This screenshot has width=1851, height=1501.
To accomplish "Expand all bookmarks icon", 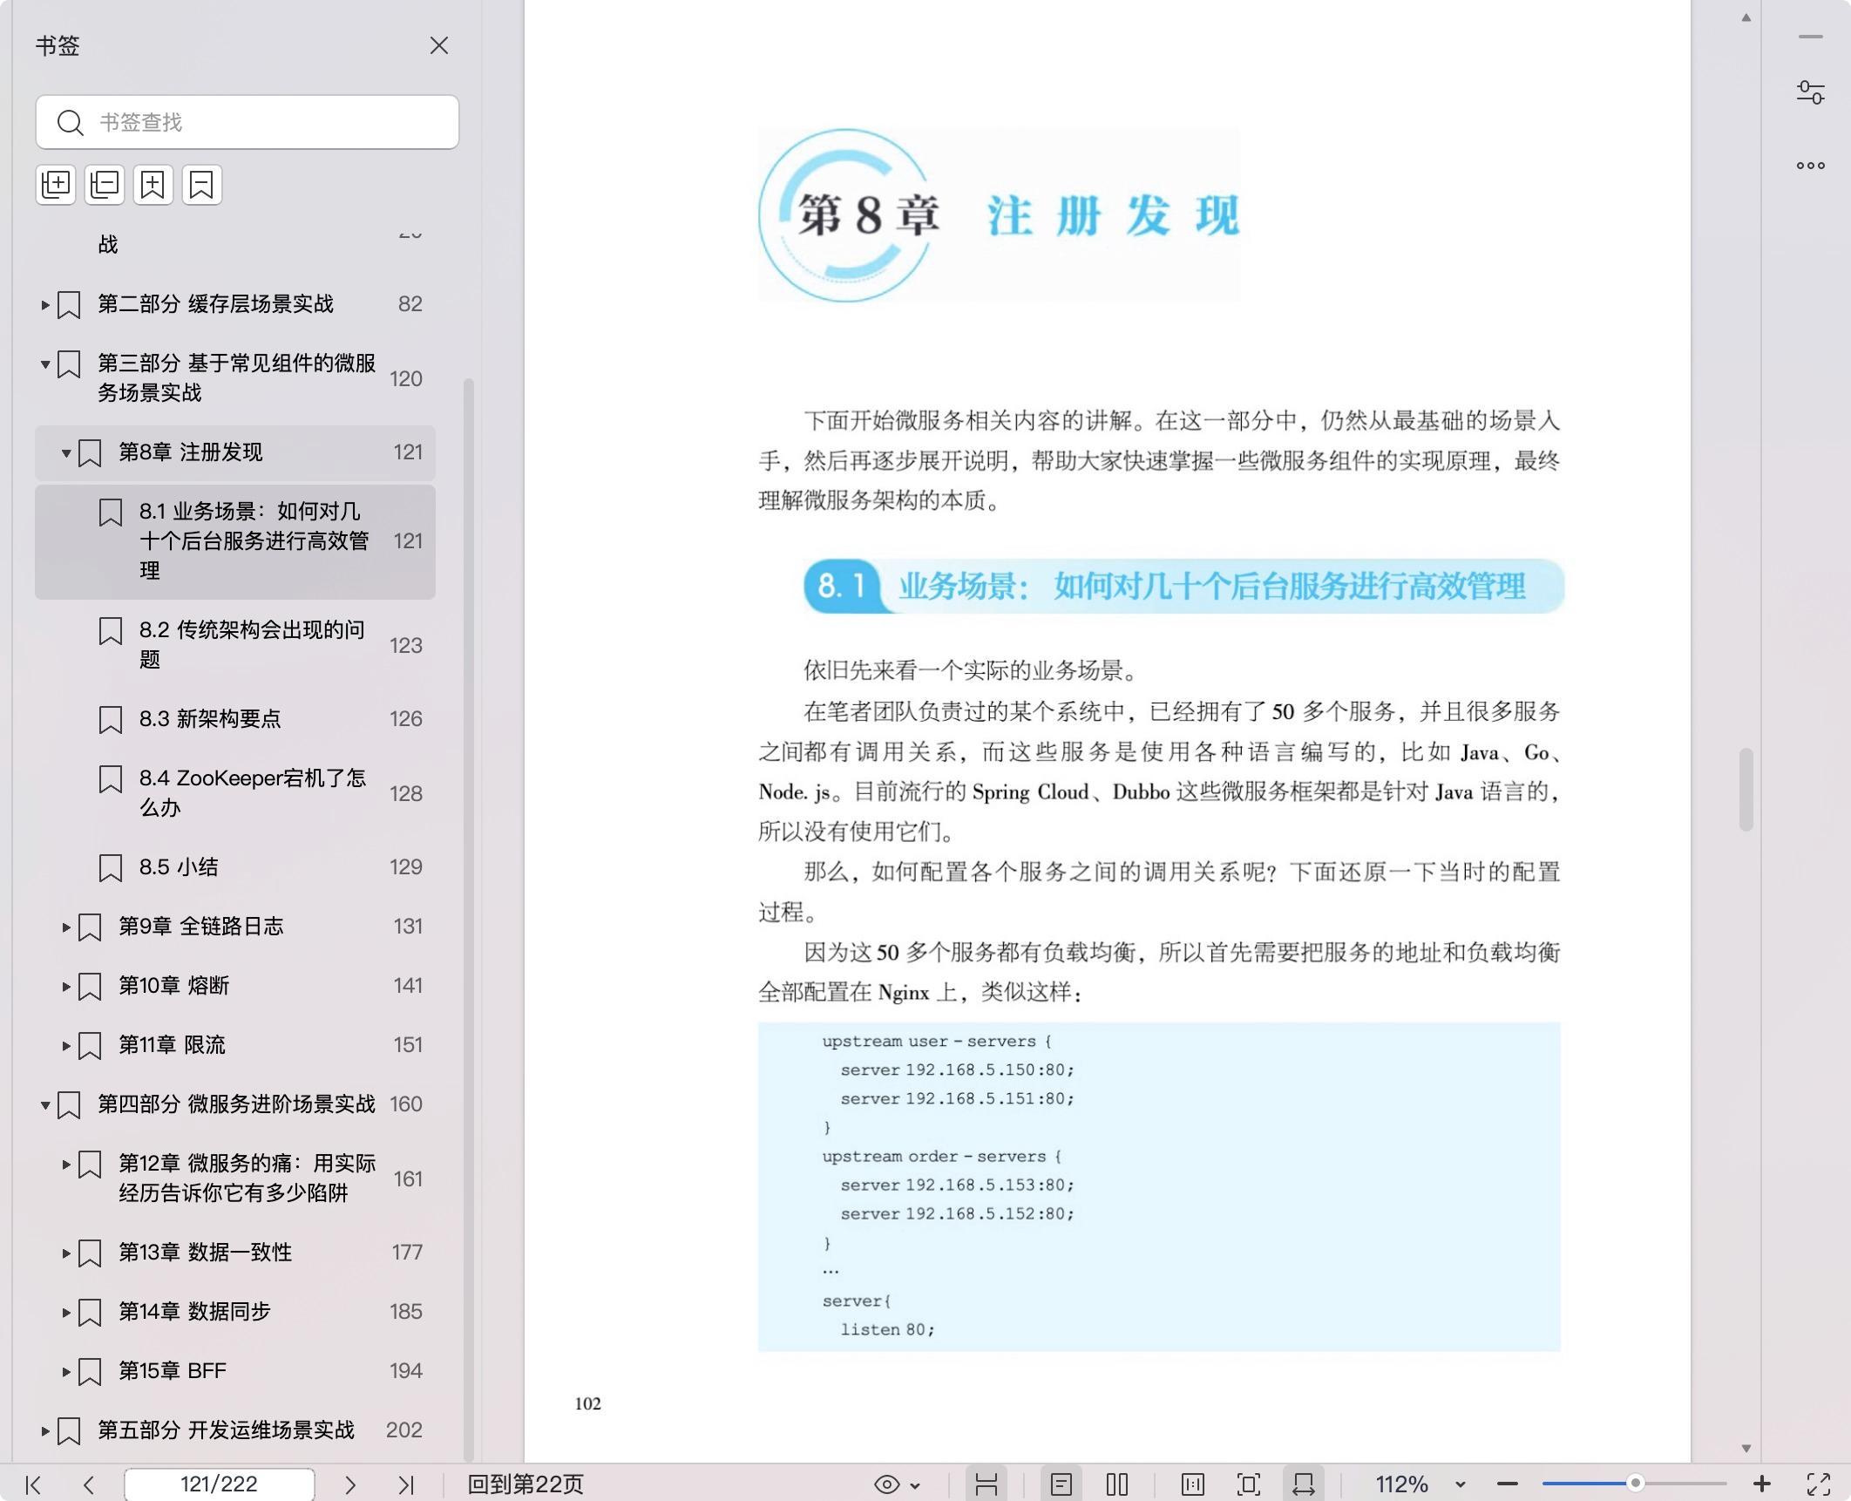I will click(x=57, y=185).
